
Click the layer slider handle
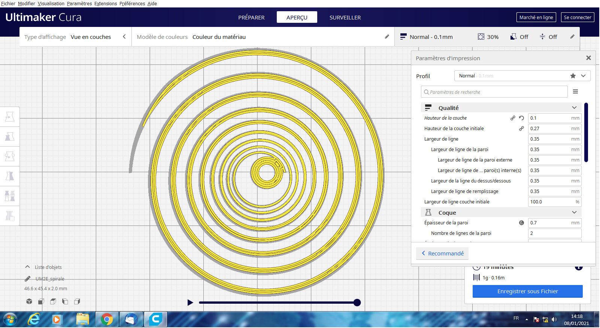(357, 303)
